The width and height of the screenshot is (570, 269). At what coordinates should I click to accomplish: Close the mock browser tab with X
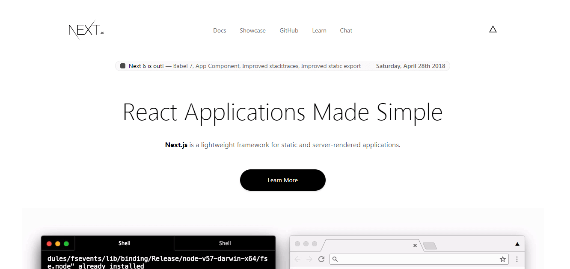point(415,245)
